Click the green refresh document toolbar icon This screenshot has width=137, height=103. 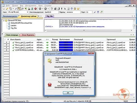tap(32, 9)
